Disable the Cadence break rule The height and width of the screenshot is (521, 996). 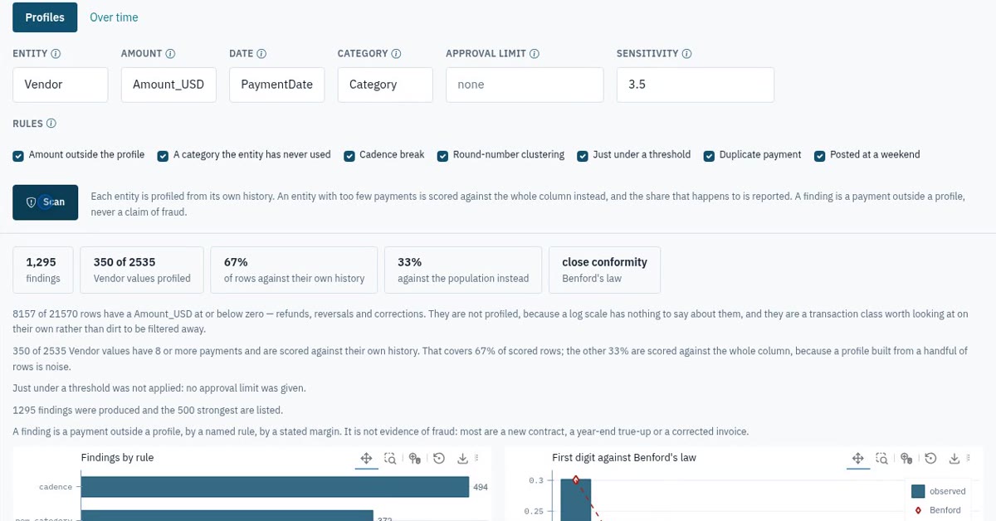349,155
